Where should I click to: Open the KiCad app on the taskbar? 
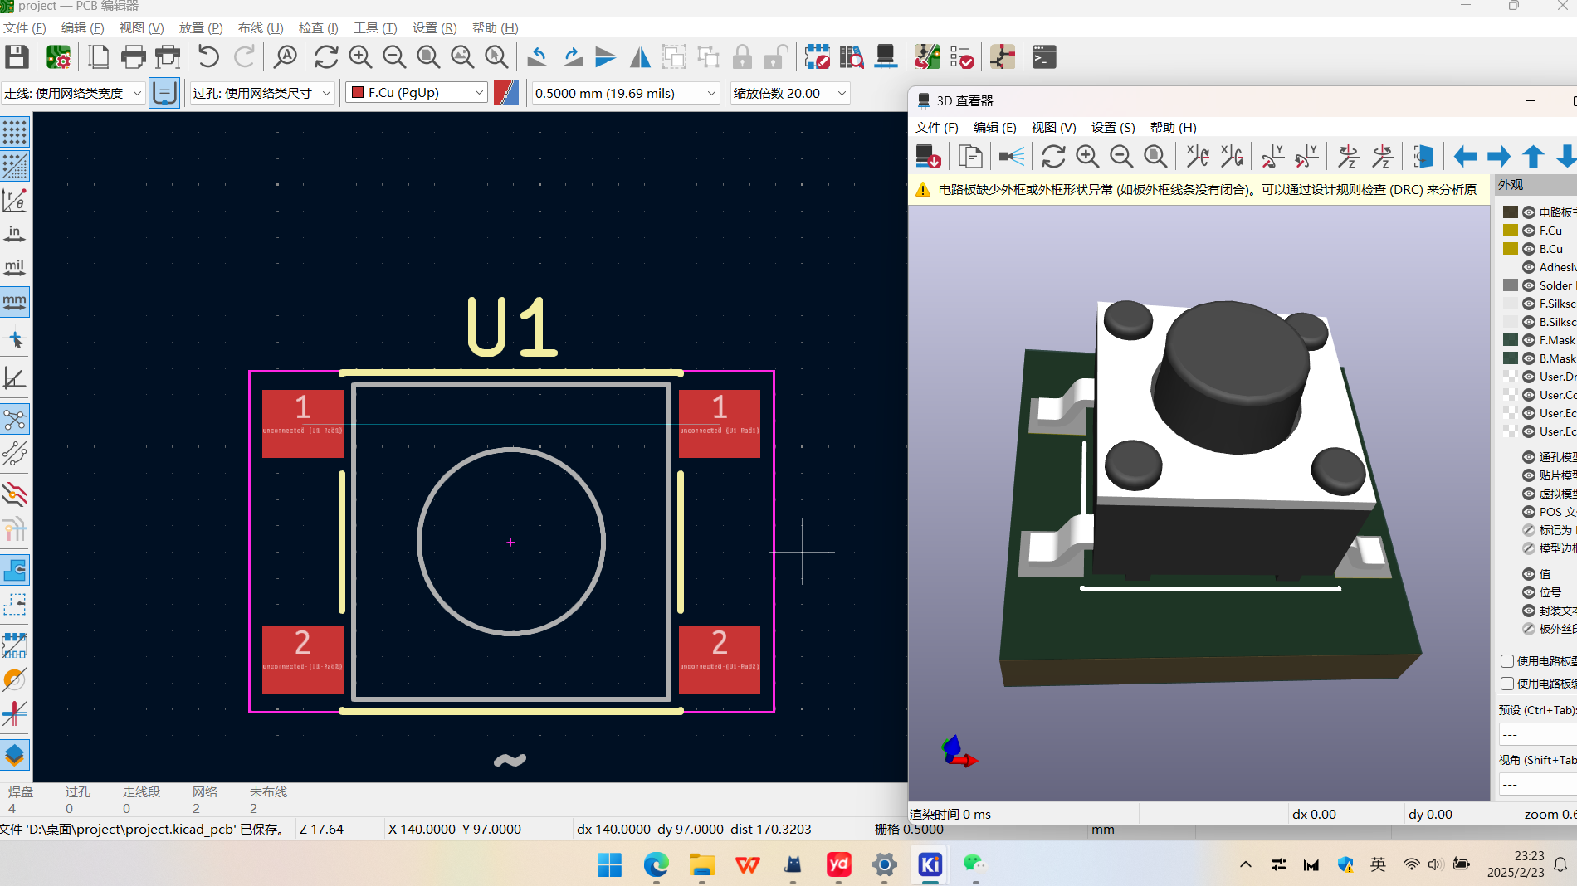tap(930, 864)
